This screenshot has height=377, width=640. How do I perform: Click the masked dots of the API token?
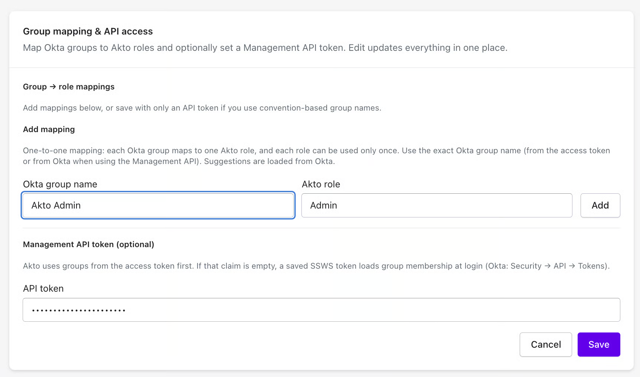(x=79, y=310)
